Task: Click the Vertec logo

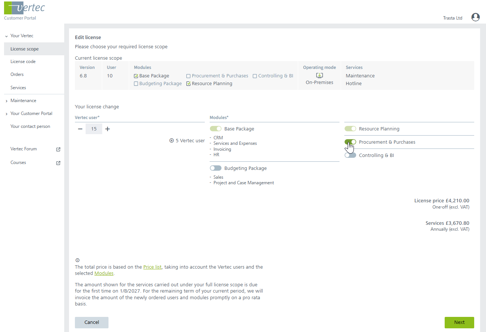Action: click(x=24, y=8)
